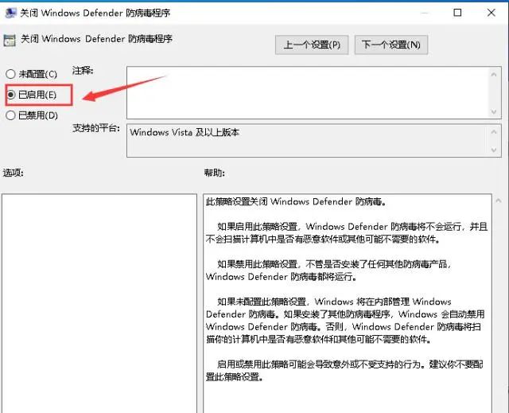509x413 pixels.
Task: Click the 帮助 section label
Action: pyautogui.click(x=214, y=173)
